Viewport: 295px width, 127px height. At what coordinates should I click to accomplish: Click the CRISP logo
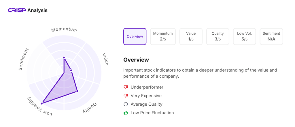(17, 10)
